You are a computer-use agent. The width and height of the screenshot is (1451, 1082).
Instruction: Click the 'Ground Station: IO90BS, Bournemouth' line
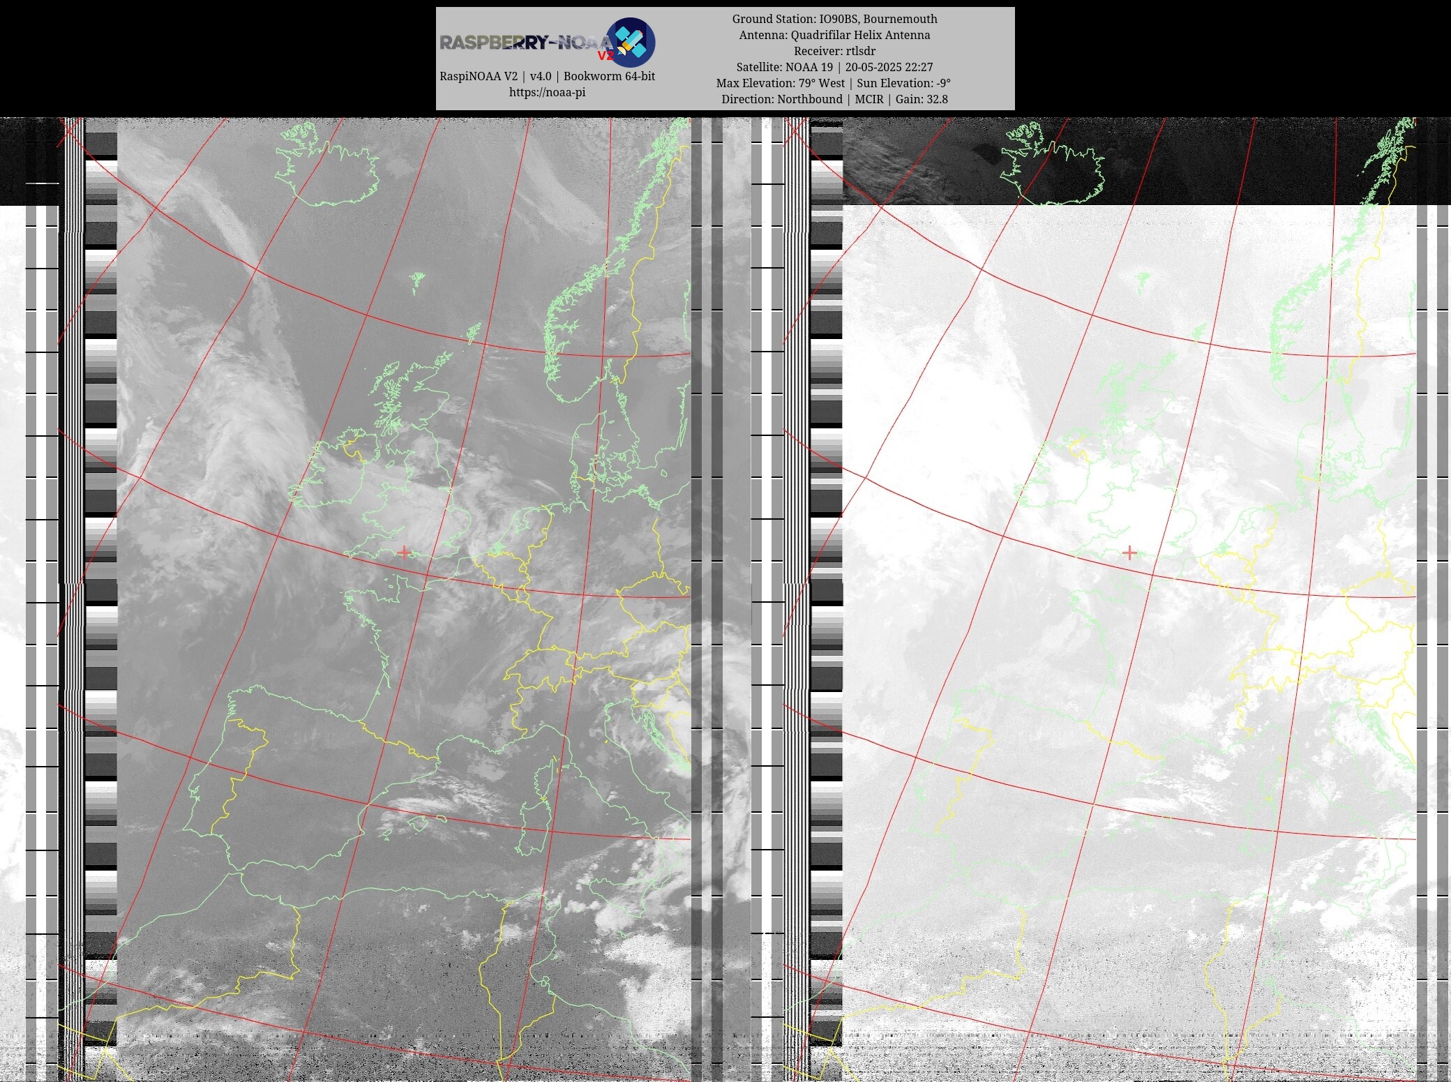pos(834,19)
